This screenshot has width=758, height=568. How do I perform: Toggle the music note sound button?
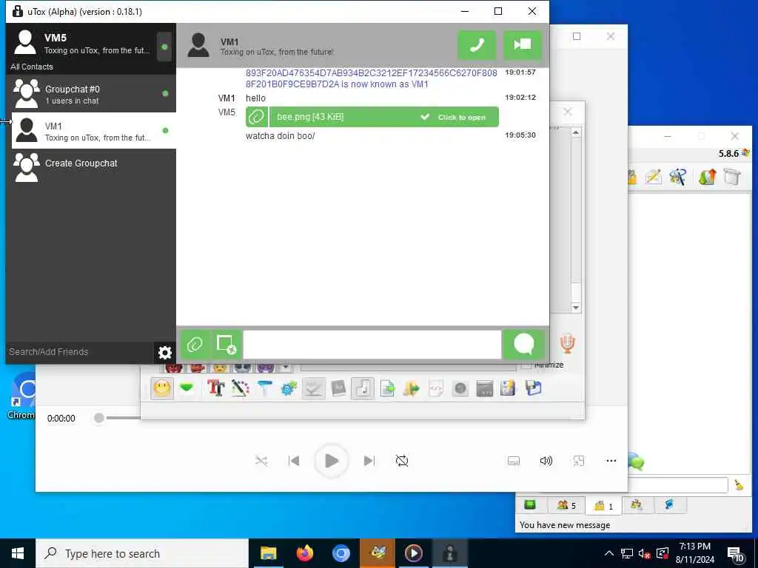coord(363,388)
